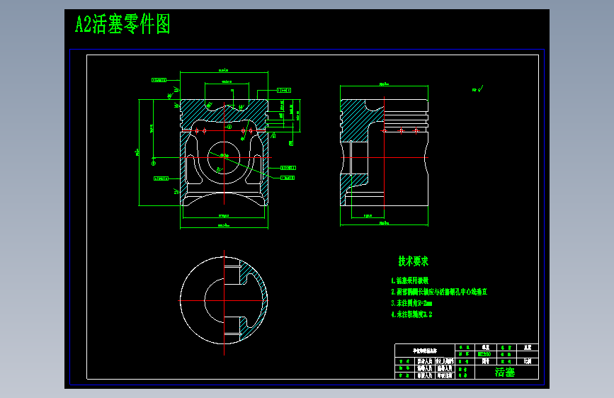Image resolution: width=614 pixels, height=398 pixels.
Task: Click the right side half-section view
Action: click(x=384, y=152)
